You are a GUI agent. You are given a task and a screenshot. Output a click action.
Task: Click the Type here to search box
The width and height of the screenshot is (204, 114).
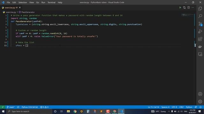coord(29,111)
